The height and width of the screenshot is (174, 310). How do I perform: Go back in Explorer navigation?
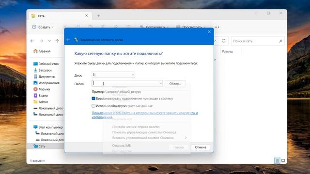[x=32, y=41]
